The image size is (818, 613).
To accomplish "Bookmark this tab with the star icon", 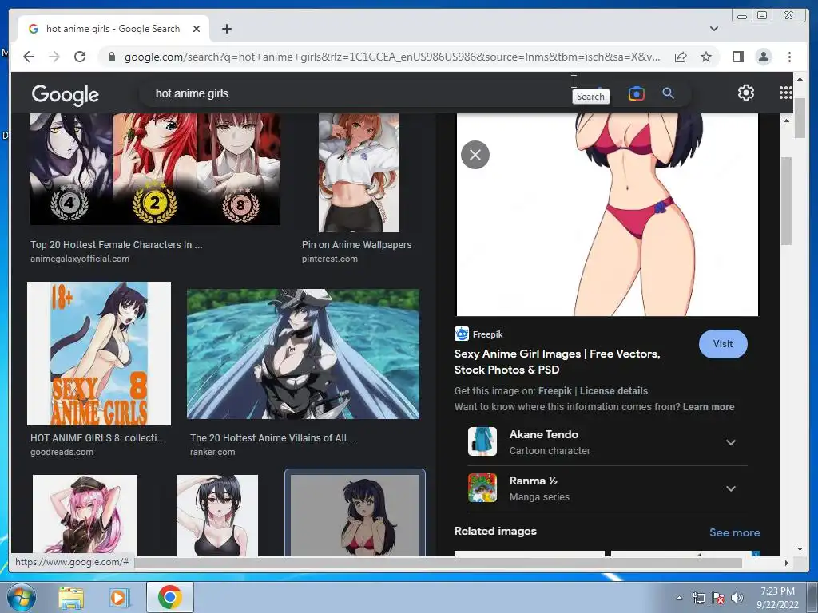I will click(x=706, y=57).
